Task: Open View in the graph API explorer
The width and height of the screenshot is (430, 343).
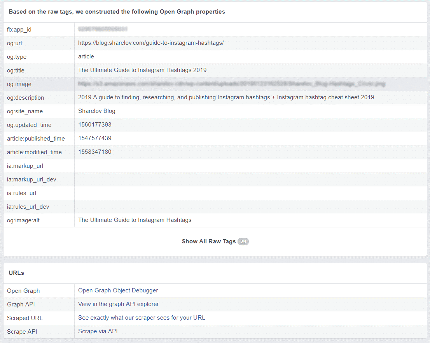Action: pyautogui.click(x=119, y=304)
